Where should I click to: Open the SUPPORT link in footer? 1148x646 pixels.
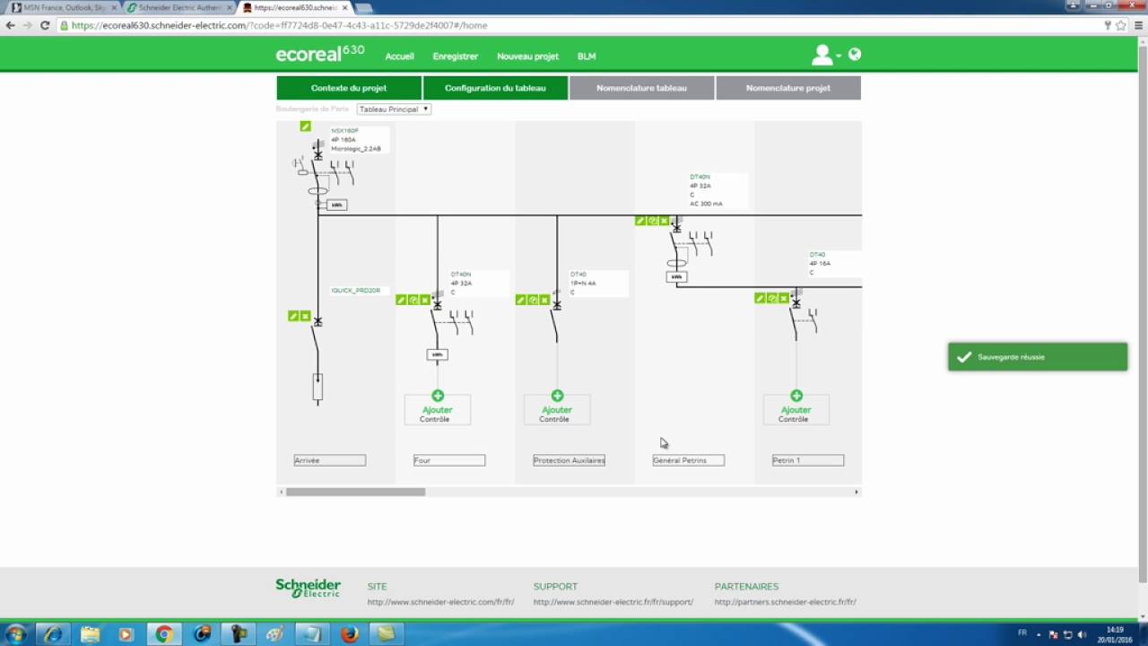point(613,602)
